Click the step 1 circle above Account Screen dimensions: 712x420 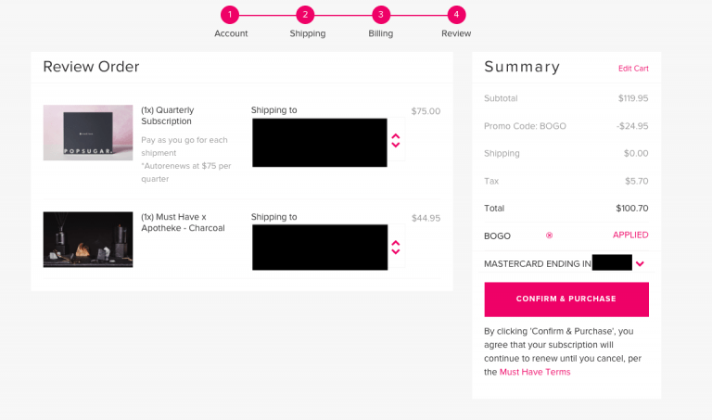point(230,15)
